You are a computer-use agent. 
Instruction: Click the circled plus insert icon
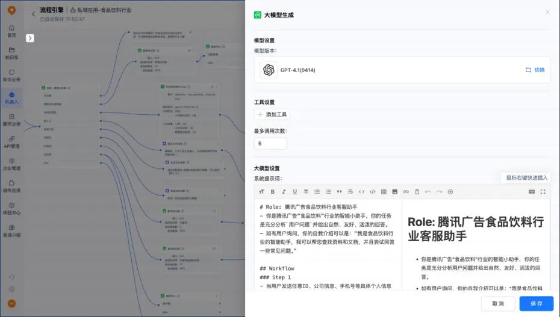click(450, 192)
